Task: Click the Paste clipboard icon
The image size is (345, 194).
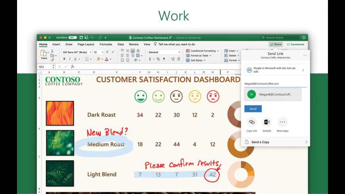Action: coord(43,53)
